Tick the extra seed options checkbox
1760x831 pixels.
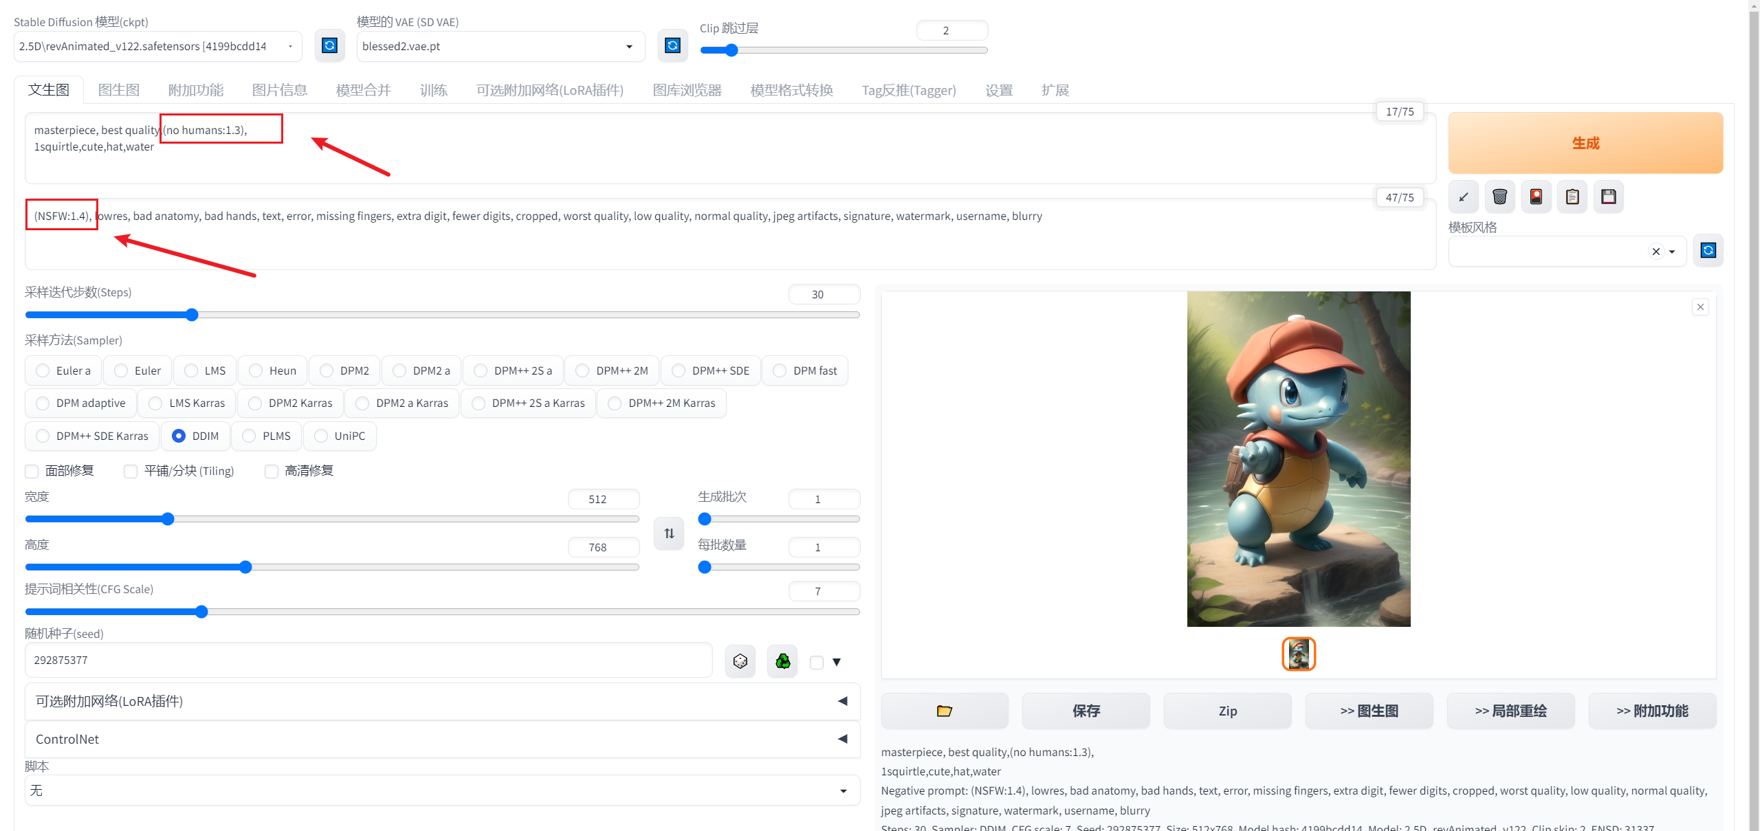pyautogui.click(x=817, y=663)
